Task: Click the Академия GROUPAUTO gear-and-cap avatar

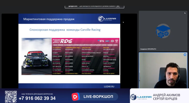Action: pos(163,31)
